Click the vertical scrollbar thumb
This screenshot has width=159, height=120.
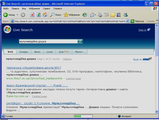pyautogui.click(x=157, y=42)
